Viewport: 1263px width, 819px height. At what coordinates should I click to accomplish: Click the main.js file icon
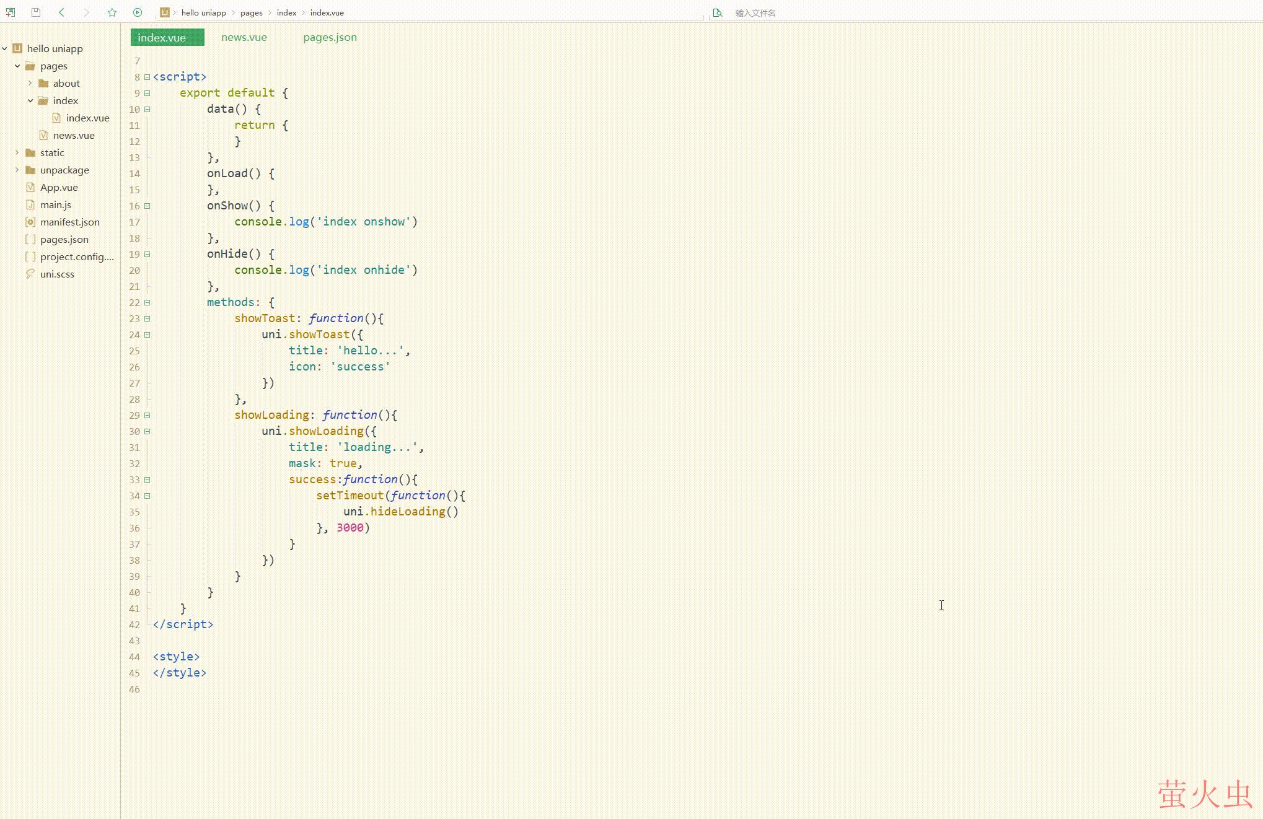pyautogui.click(x=30, y=204)
